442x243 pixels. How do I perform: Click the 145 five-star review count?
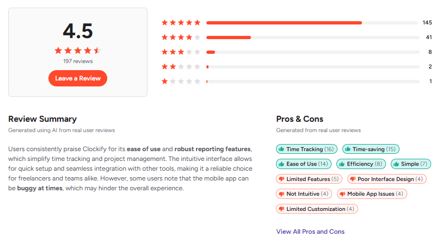[427, 23]
